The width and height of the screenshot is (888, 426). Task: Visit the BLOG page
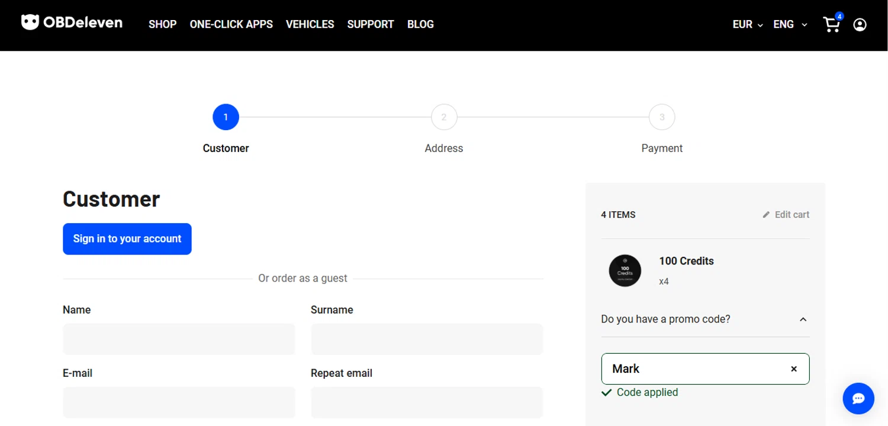pos(420,24)
